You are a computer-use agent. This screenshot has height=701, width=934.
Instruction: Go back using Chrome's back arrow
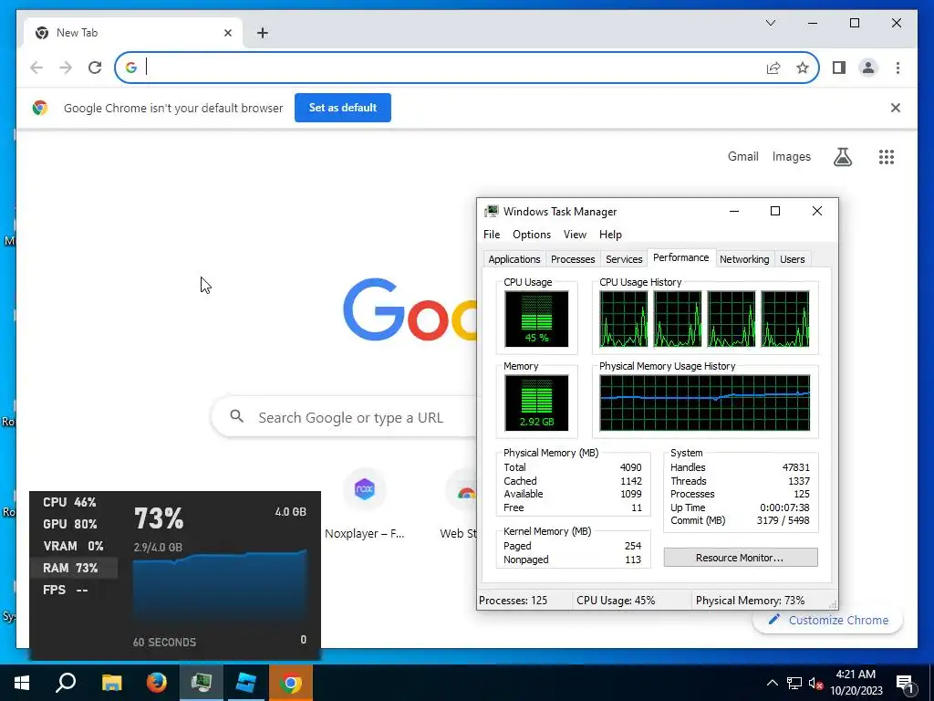[x=36, y=68]
